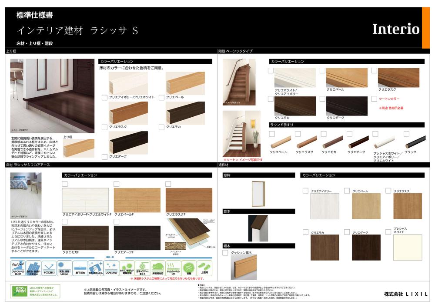This screenshot has width=435, height=307.
Task: Check the クリエモカ material checkbox
Action: coord(305,232)
